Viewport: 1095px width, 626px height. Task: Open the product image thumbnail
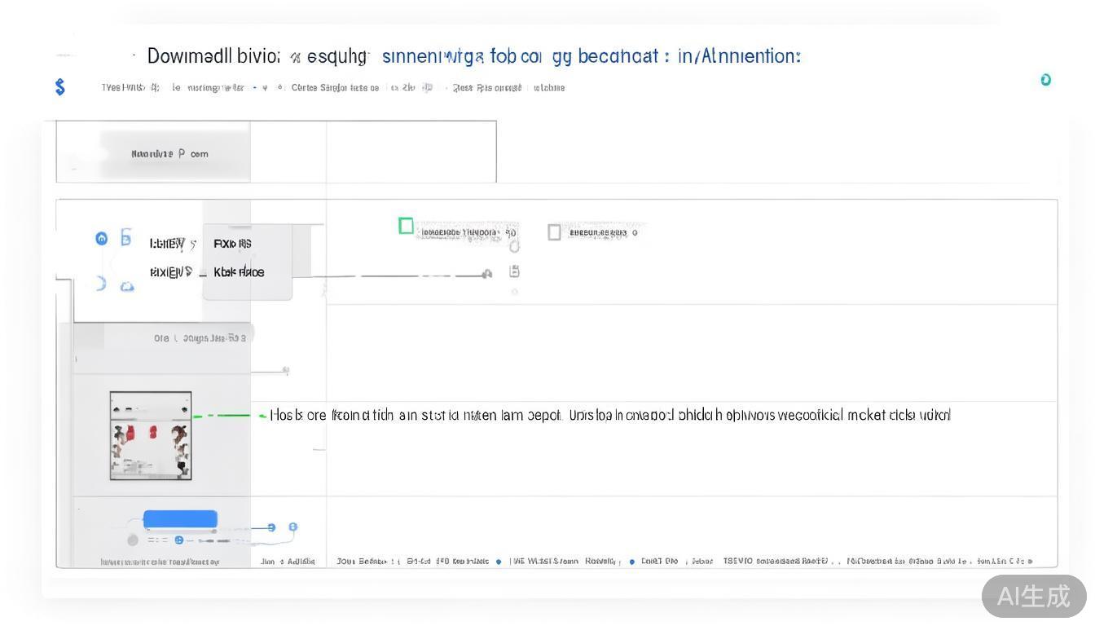click(x=151, y=436)
